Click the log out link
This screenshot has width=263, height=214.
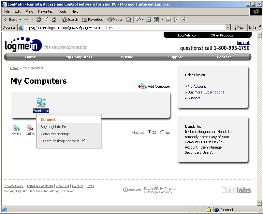click(243, 43)
